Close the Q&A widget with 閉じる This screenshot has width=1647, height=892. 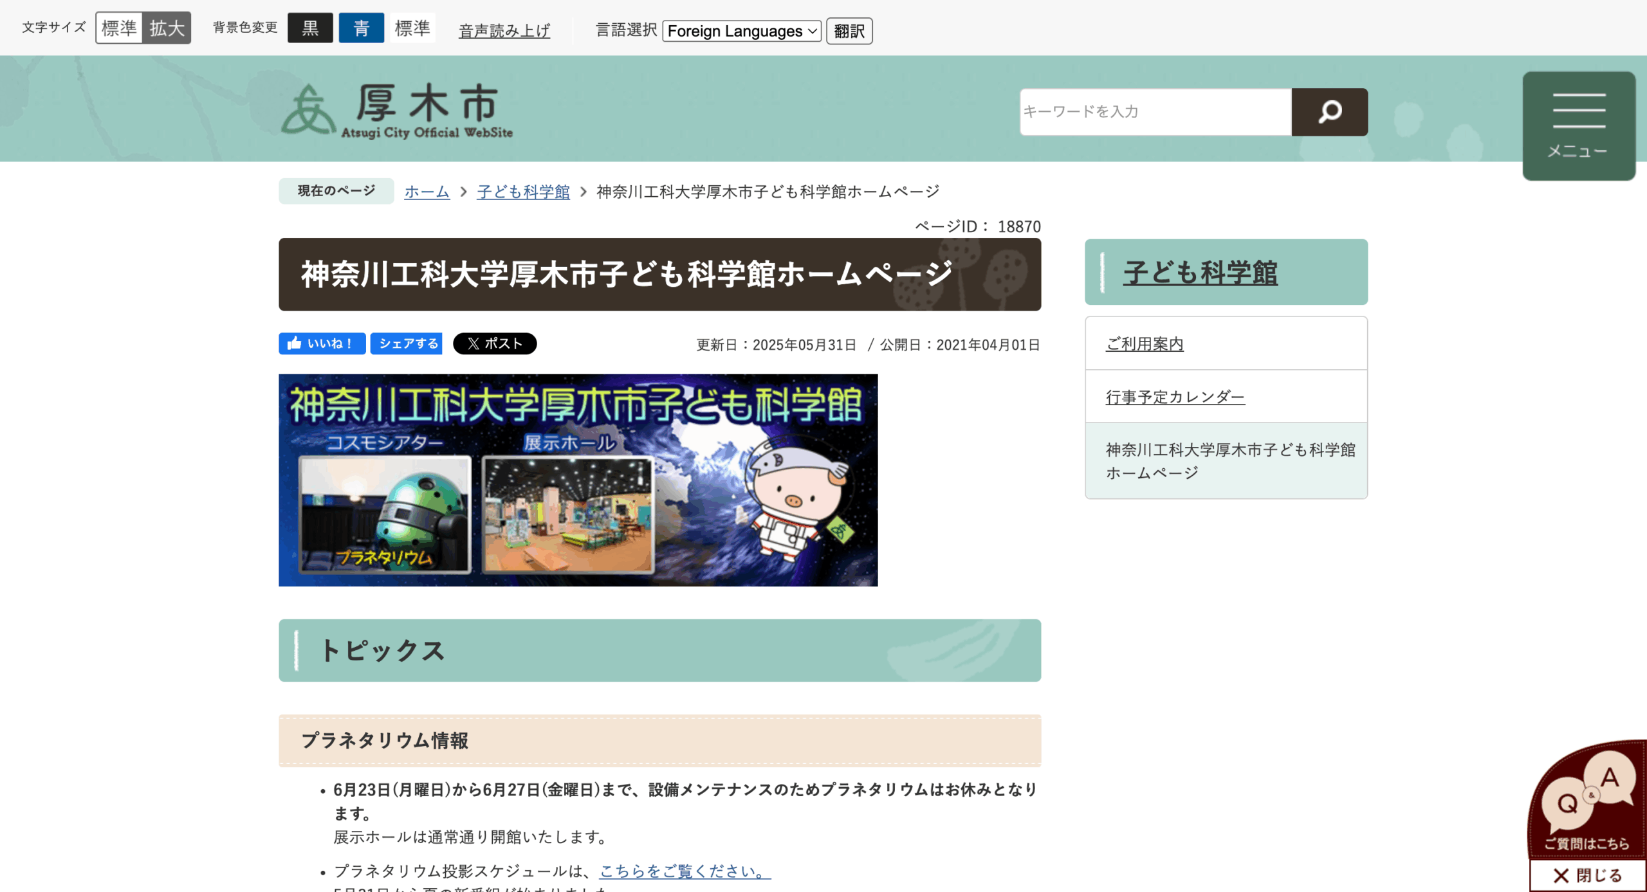1587,875
